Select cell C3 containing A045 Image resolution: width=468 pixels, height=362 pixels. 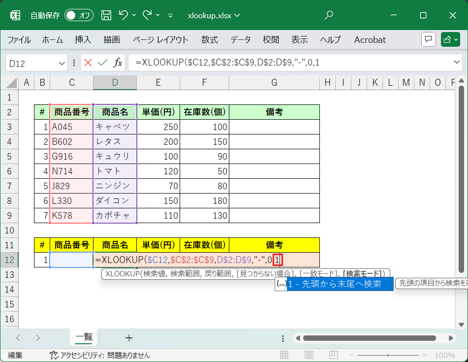tap(71, 127)
